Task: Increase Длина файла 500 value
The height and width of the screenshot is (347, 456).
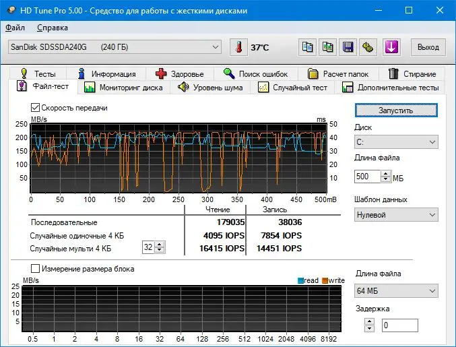Action: [386, 173]
